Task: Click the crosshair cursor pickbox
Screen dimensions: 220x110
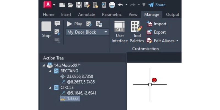Action: (150, 85)
